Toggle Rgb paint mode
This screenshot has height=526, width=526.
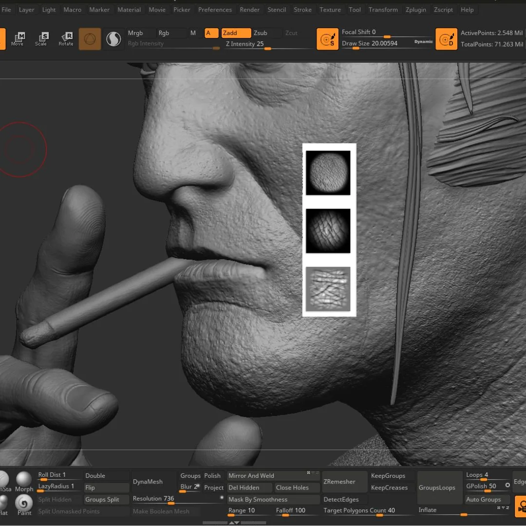(171, 33)
